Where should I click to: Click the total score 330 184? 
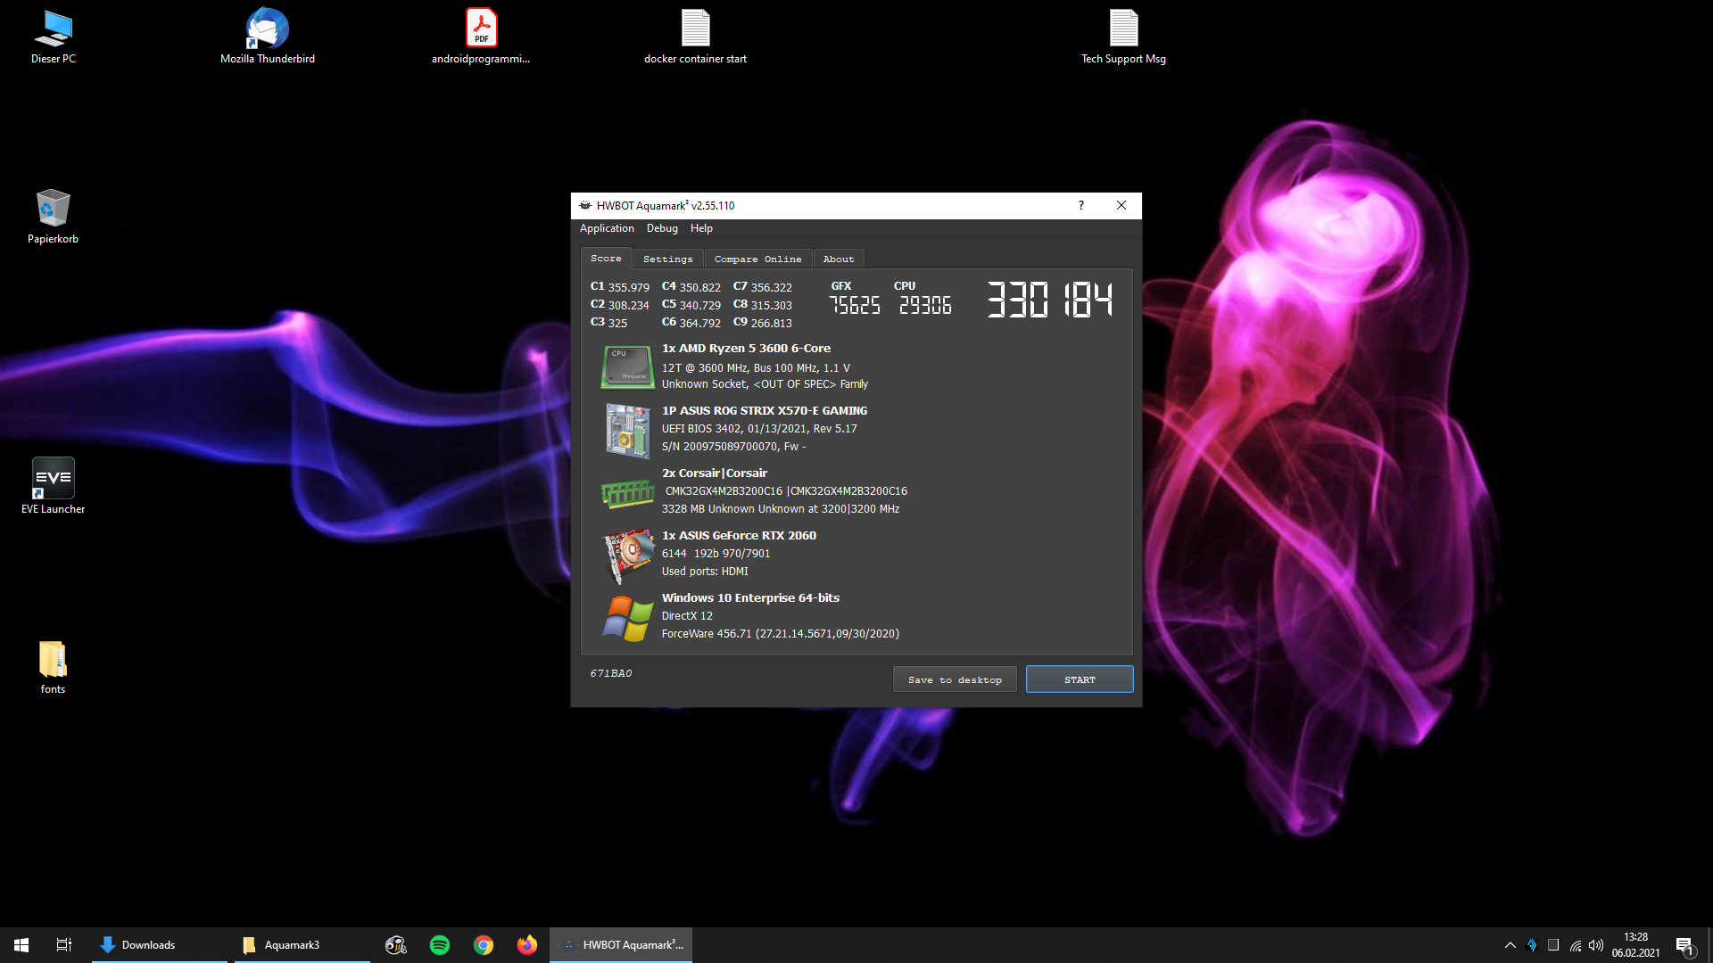[1050, 300]
